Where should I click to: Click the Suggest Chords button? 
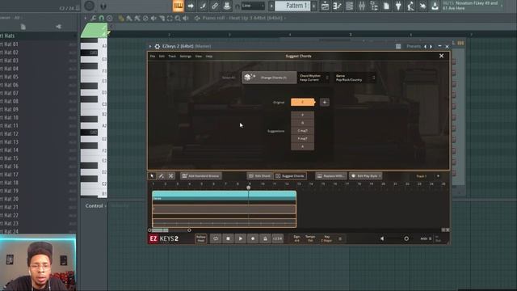click(290, 176)
